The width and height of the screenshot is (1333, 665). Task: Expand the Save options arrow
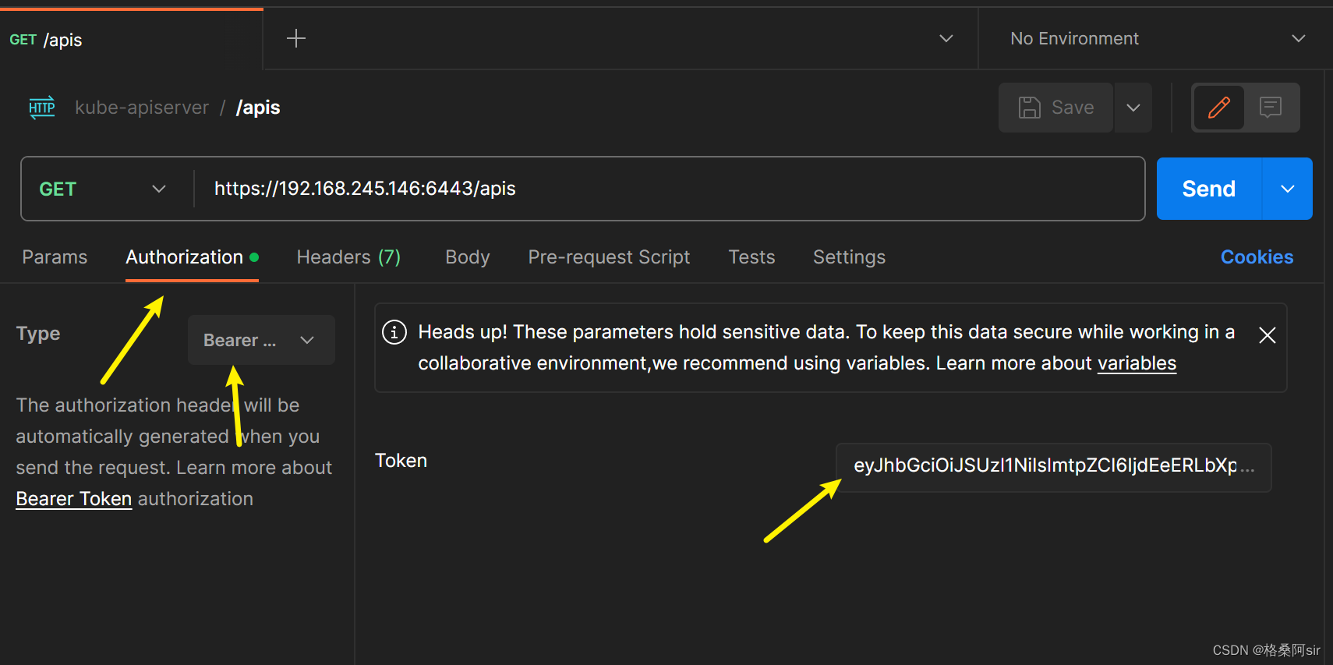coord(1133,108)
